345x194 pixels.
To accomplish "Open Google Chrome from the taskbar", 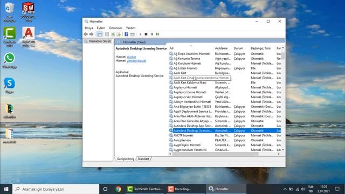I will tap(118, 189).
